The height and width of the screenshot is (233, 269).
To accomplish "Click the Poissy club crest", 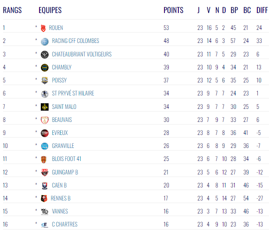I will (45, 80).
